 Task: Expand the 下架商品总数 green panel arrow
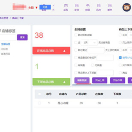(65, 82)
